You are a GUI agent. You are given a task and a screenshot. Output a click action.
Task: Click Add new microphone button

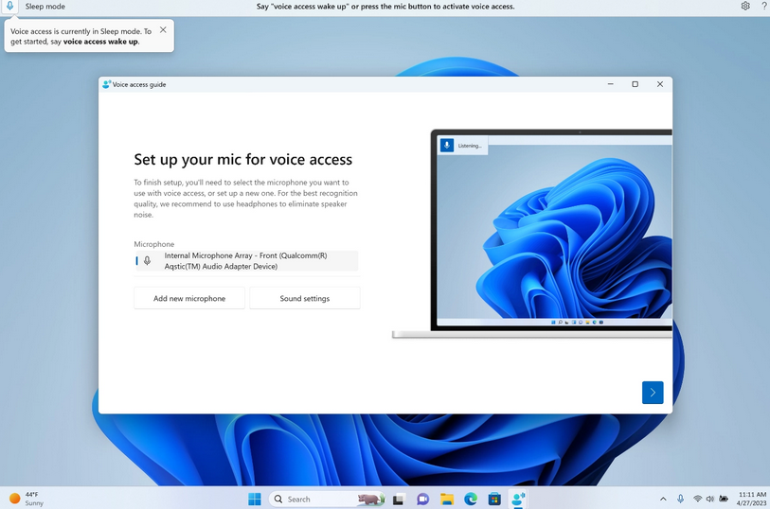(189, 298)
